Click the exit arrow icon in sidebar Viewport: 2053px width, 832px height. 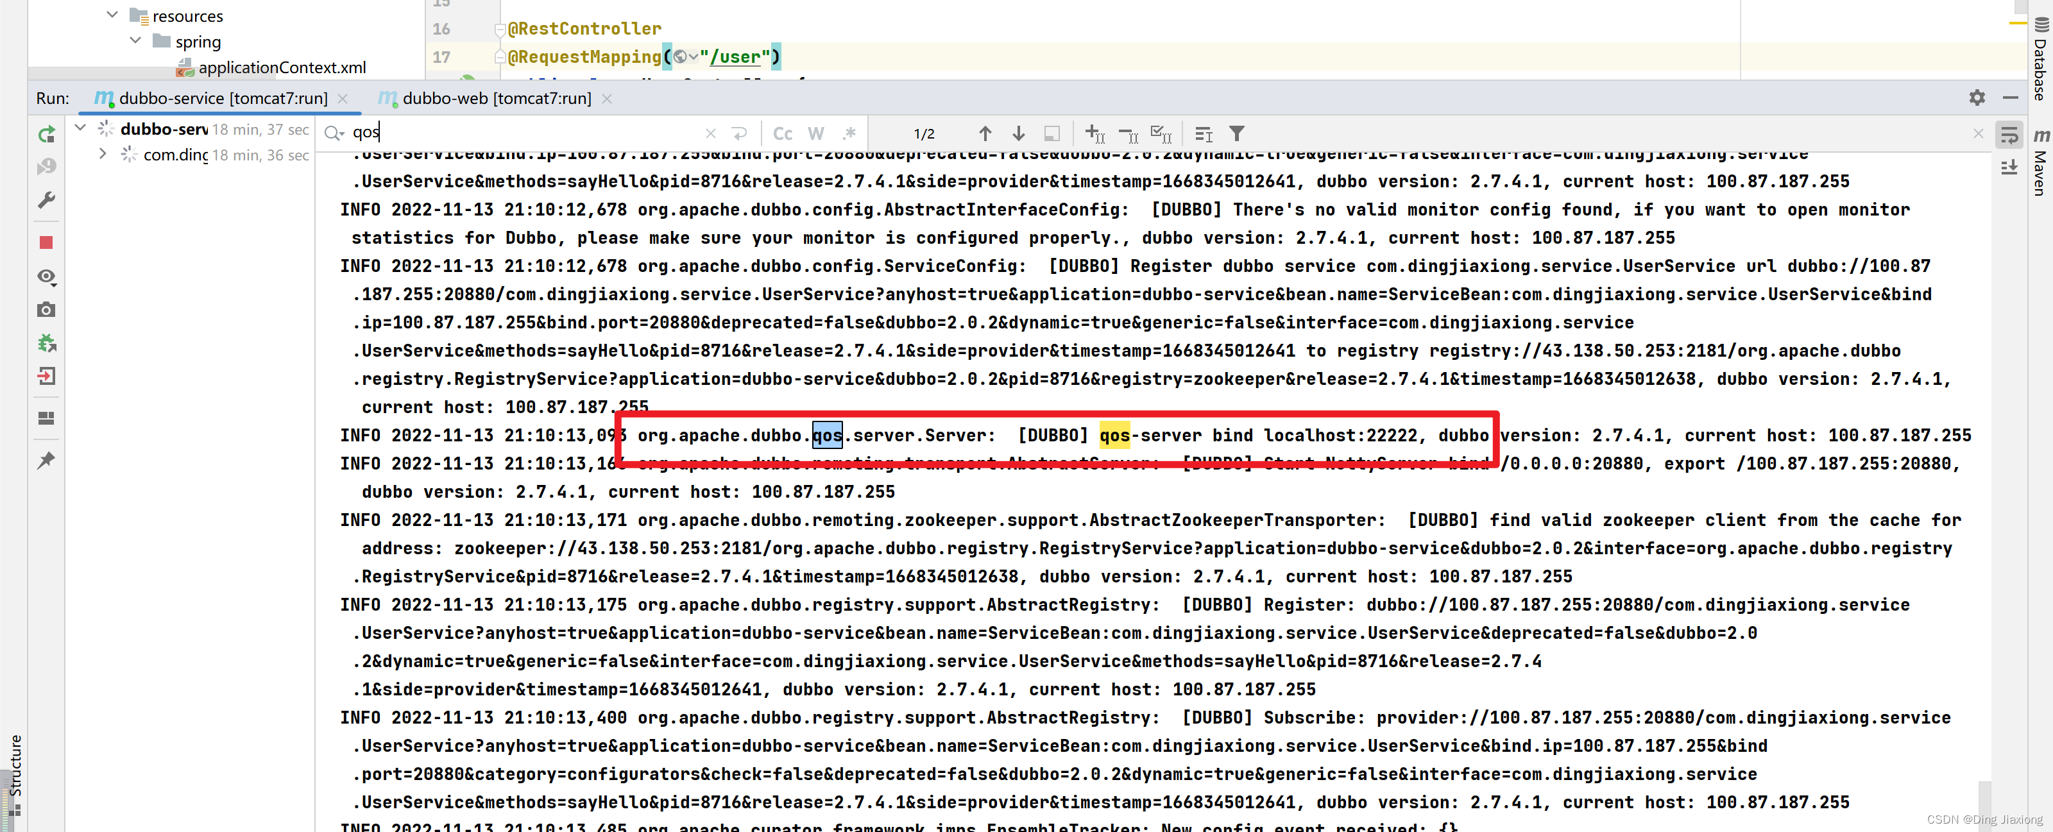(x=46, y=376)
